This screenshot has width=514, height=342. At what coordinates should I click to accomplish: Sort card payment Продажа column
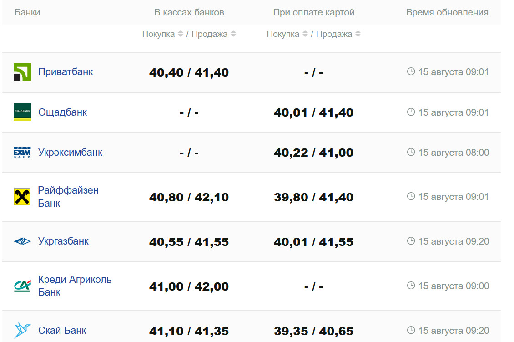358,34
